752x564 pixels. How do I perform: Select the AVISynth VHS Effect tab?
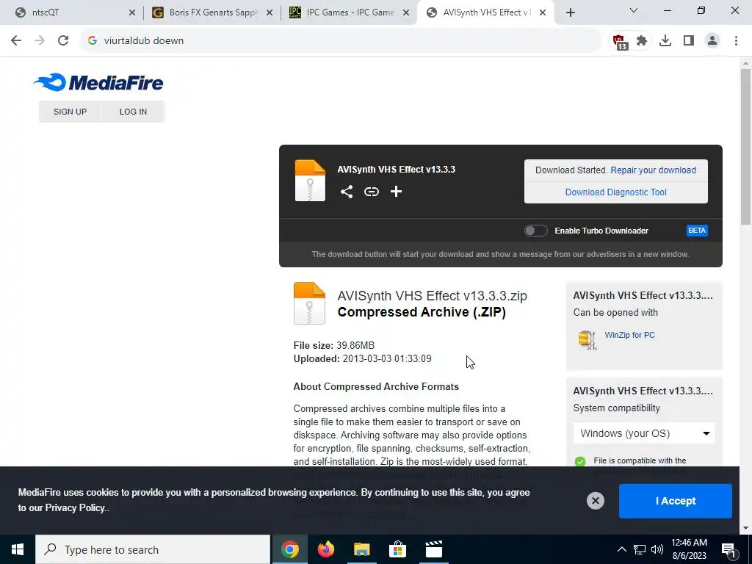486,12
